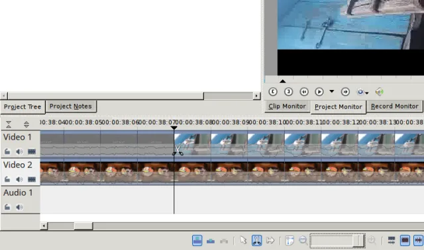Image resolution: width=424 pixels, height=250 pixels.
Task: Click the timeline playhead marker
Action: tap(174, 128)
